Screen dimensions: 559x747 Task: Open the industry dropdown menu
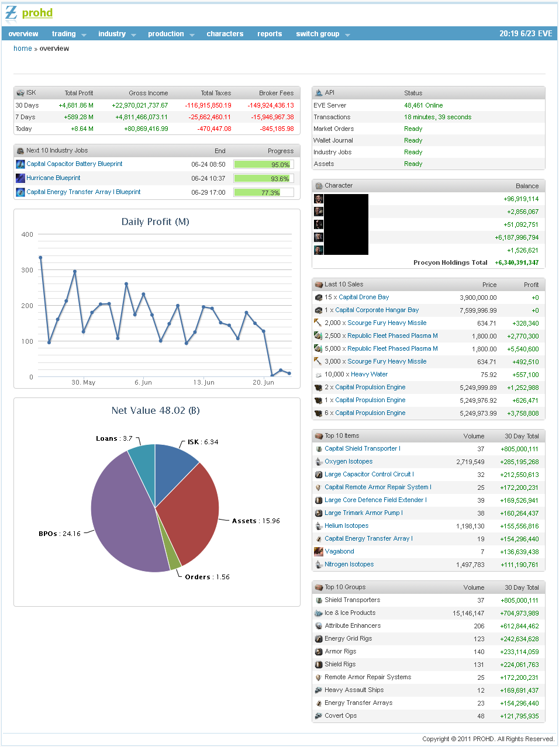[x=116, y=34]
